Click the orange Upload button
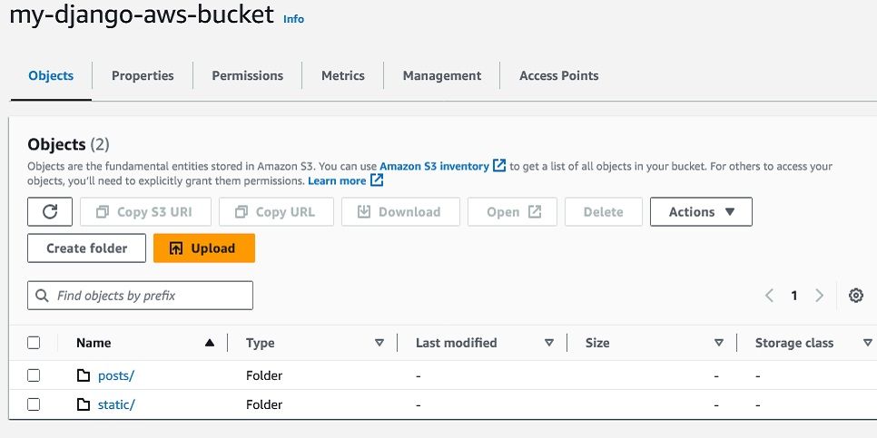 point(203,248)
